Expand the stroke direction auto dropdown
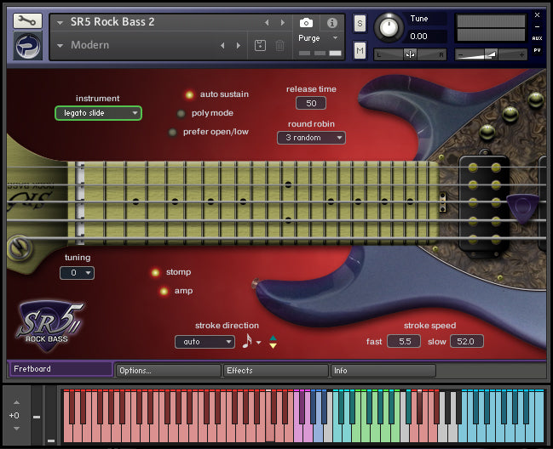This screenshot has width=553, height=449. (x=204, y=342)
